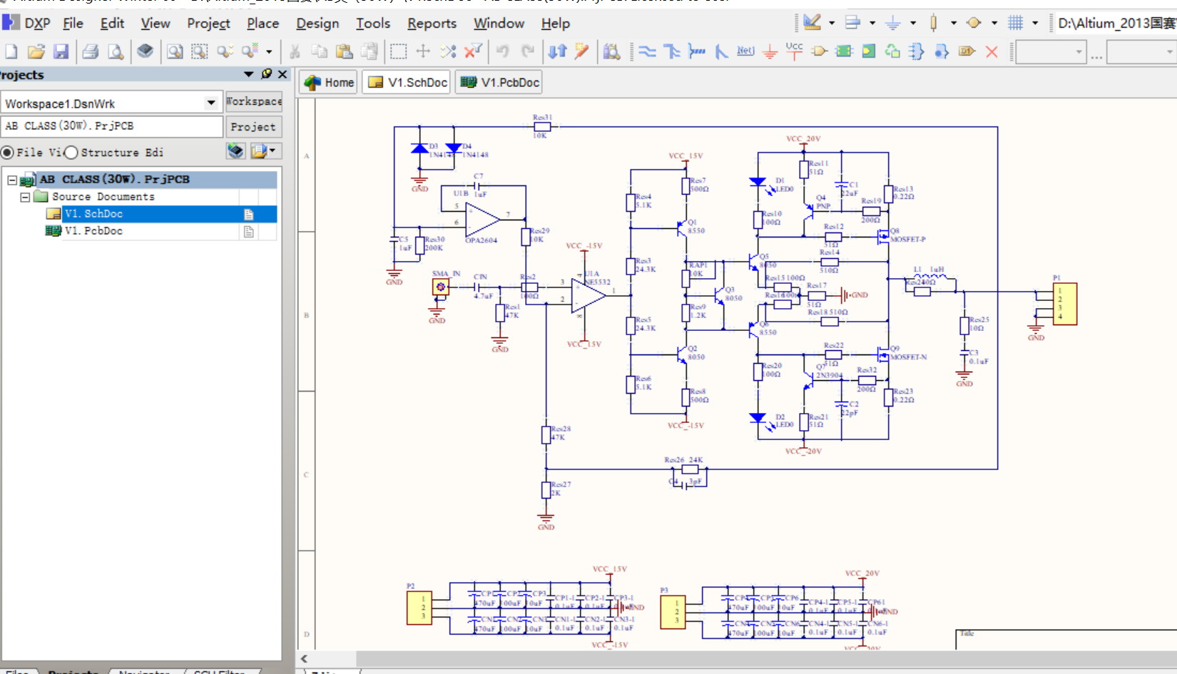Click the horizontal scrollbar left arrow
The height and width of the screenshot is (674, 1177).
pyautogui.click(x=305, y=659)
